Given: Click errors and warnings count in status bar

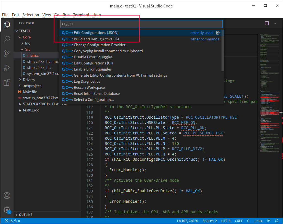Looking at the screenshot, I should 12,221.
